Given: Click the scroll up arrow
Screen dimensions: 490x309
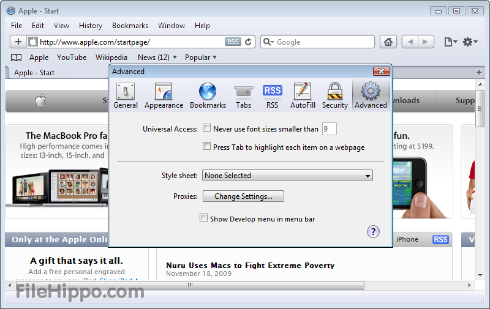Looking at the screenshot, I should (480, 84).
